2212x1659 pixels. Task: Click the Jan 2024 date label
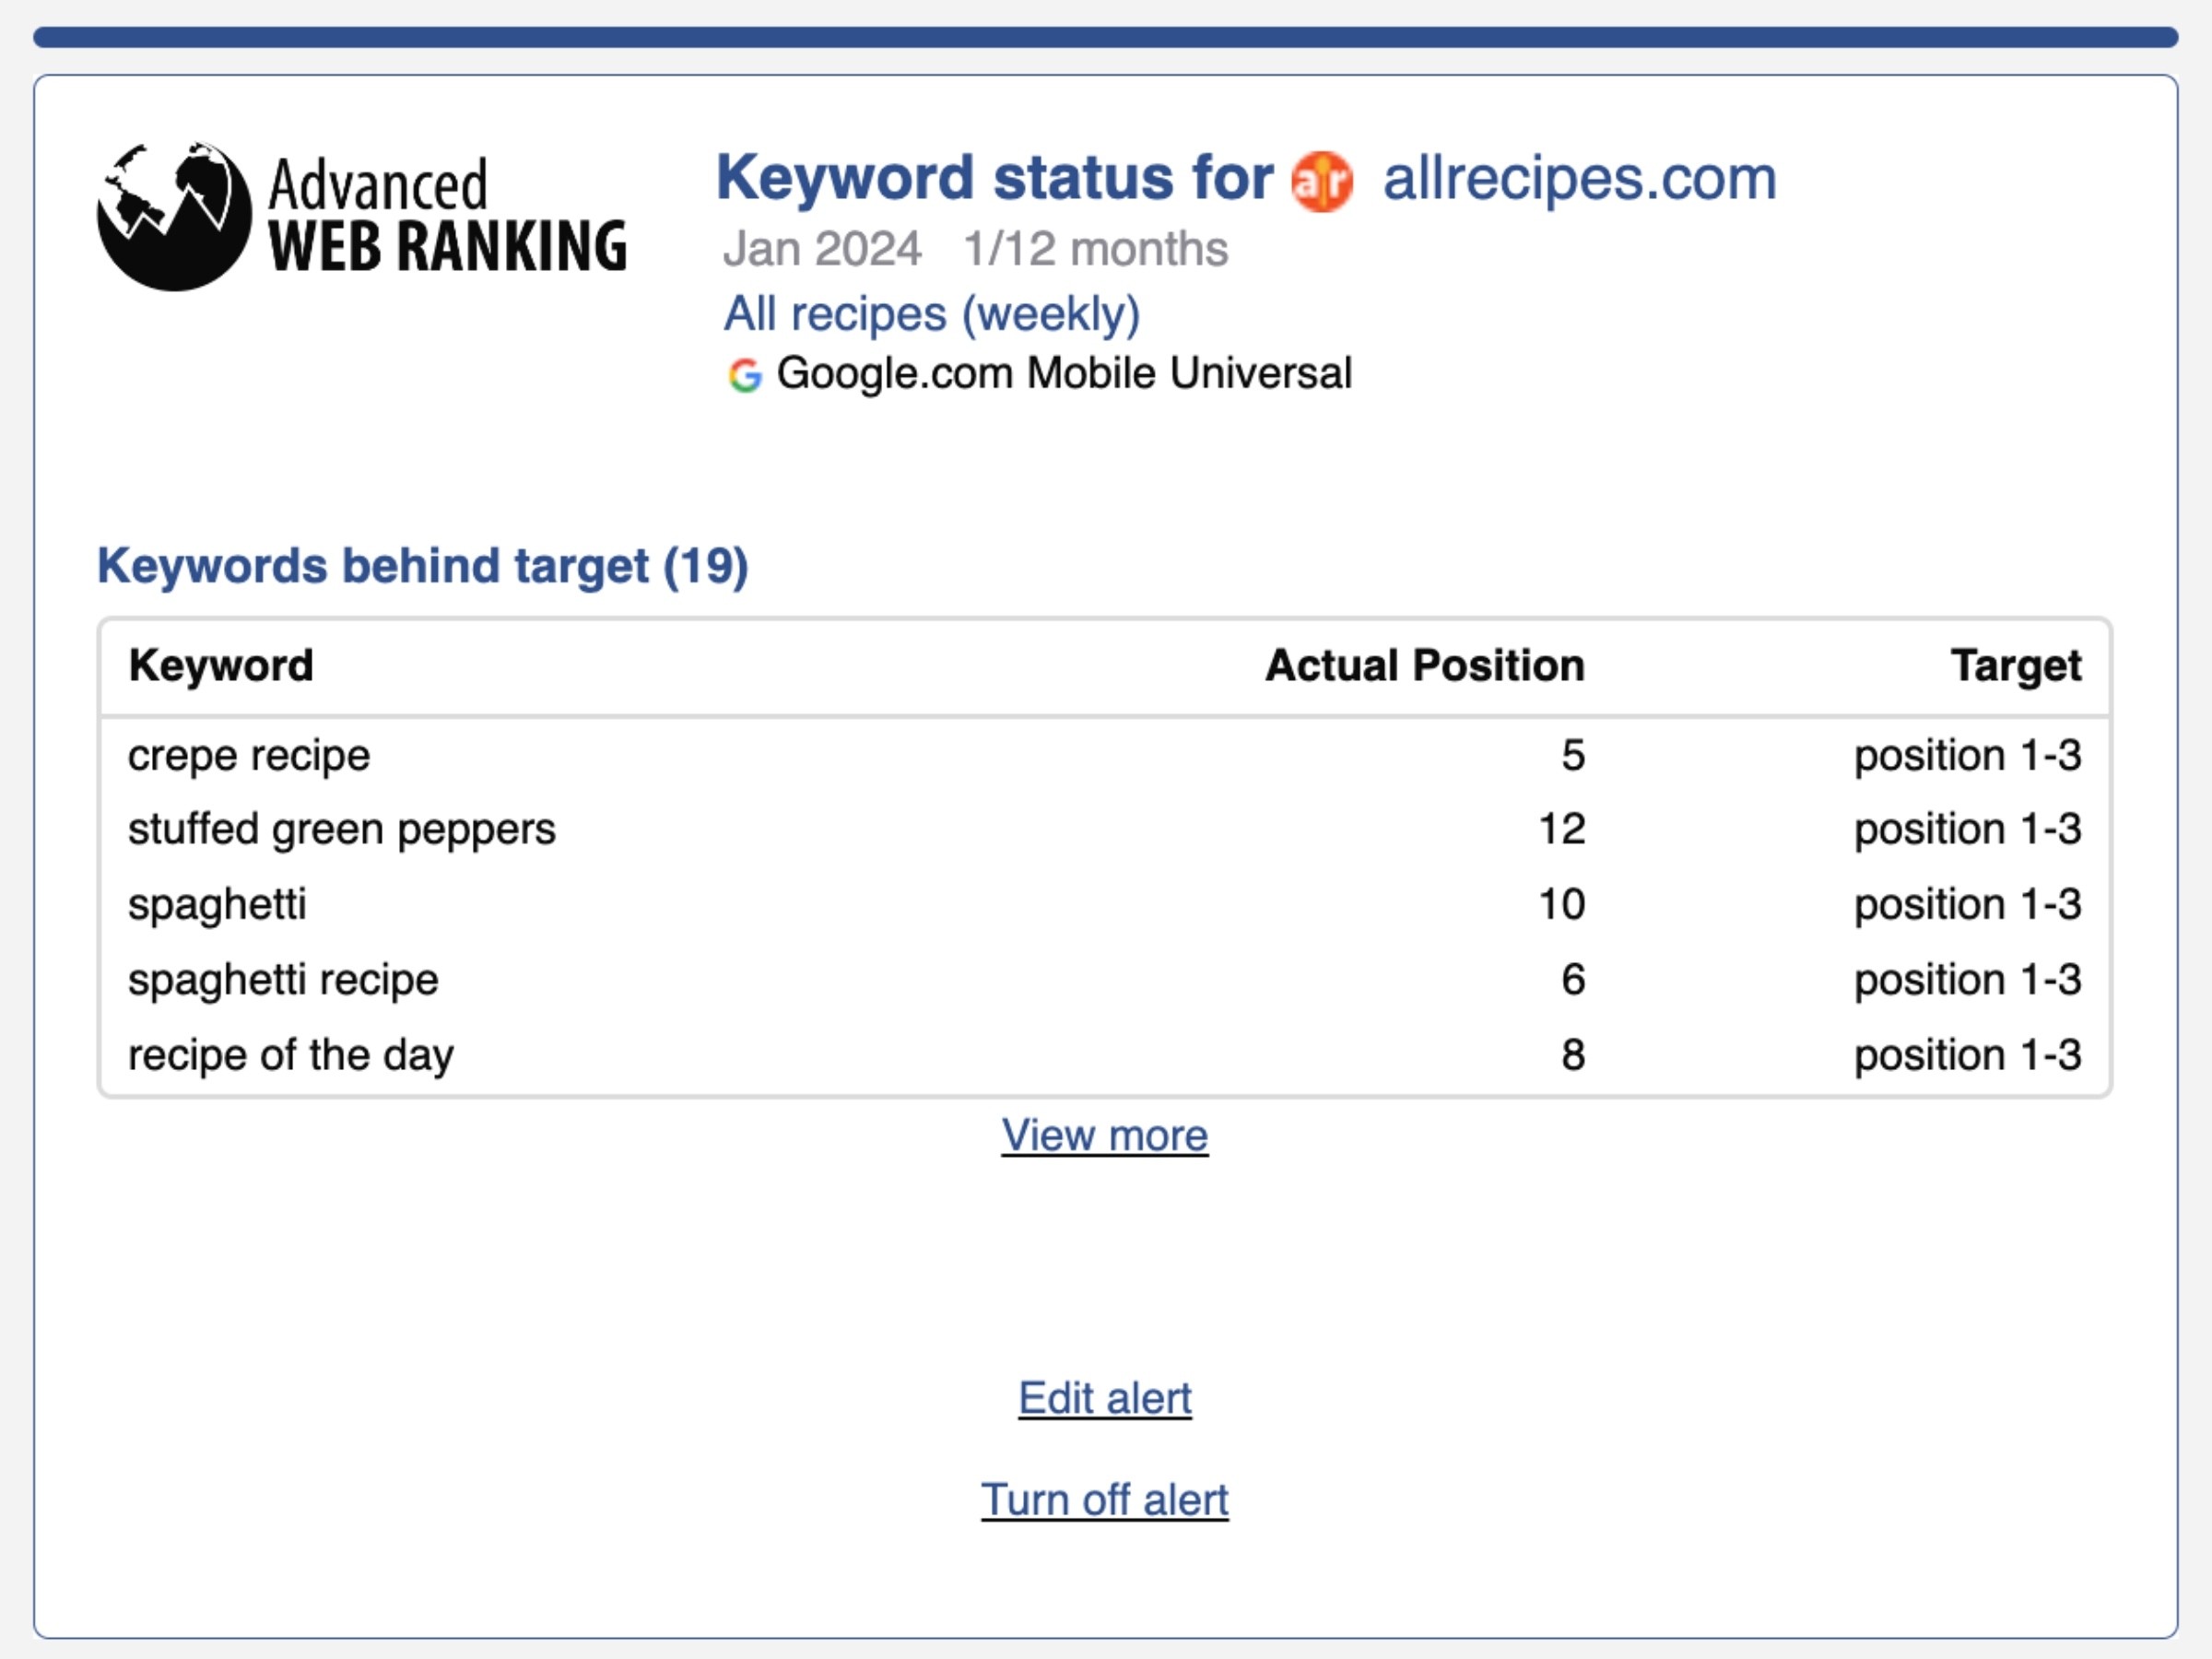[822, 249]
